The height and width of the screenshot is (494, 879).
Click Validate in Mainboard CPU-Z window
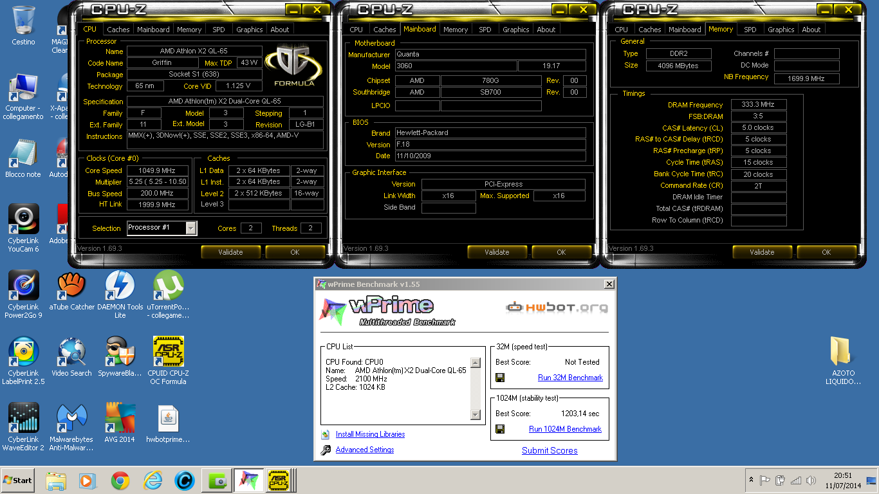pyautogui.click(x=497, y=252)
